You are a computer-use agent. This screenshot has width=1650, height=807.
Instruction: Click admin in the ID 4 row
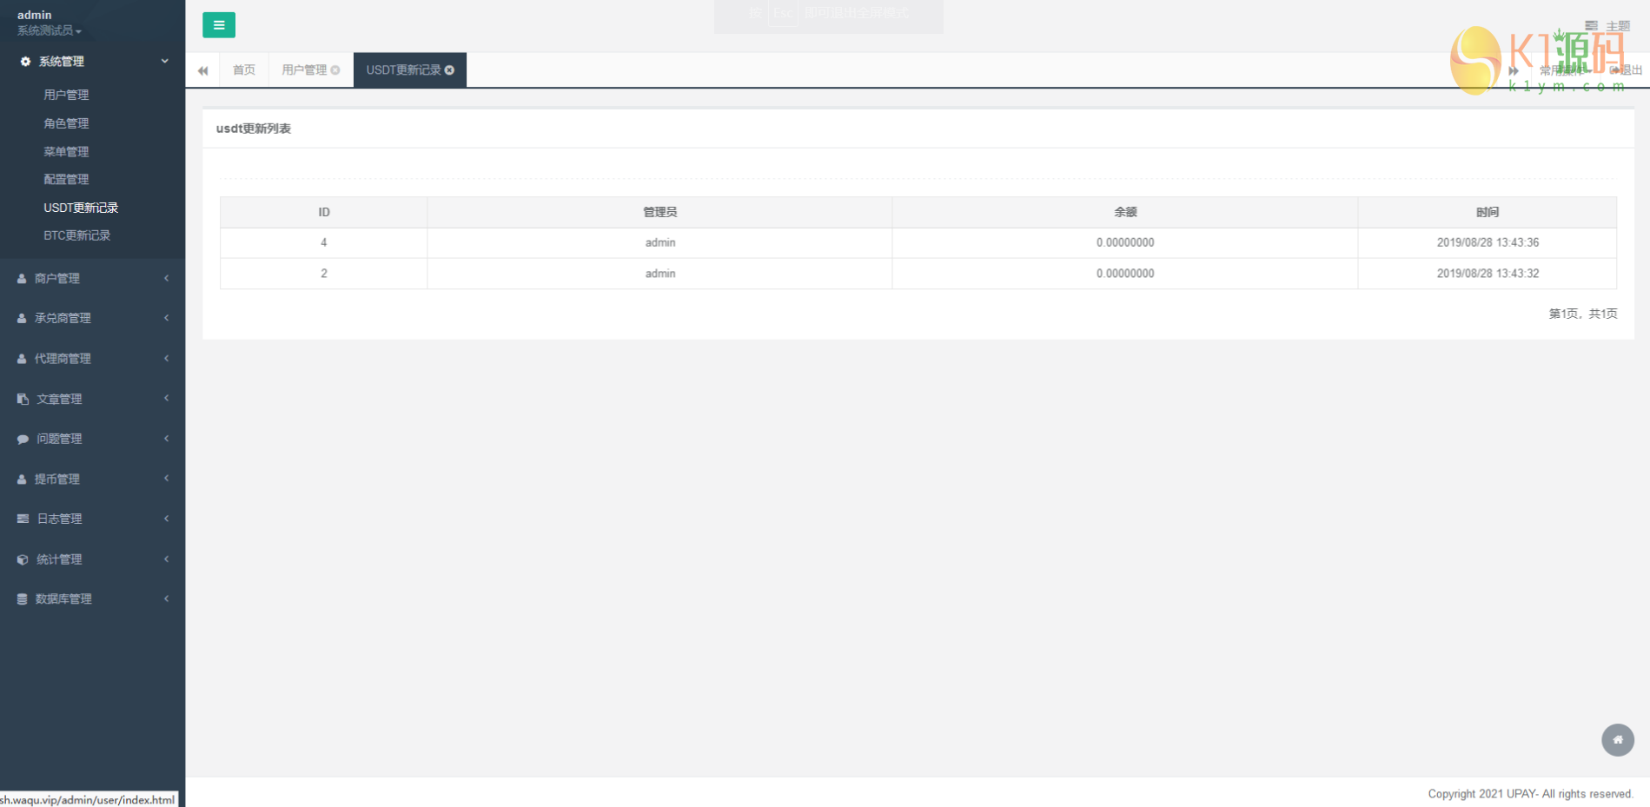tap(660, 243)
